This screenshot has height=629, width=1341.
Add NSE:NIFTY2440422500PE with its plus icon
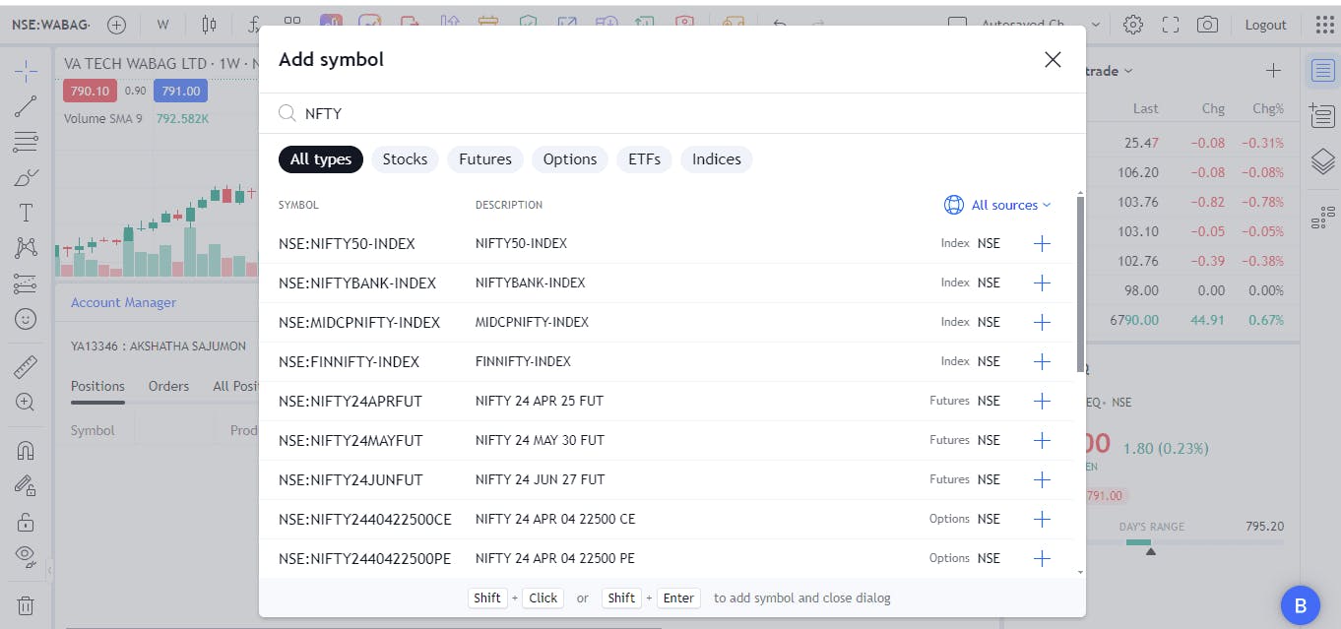[x=1042, y=558]
